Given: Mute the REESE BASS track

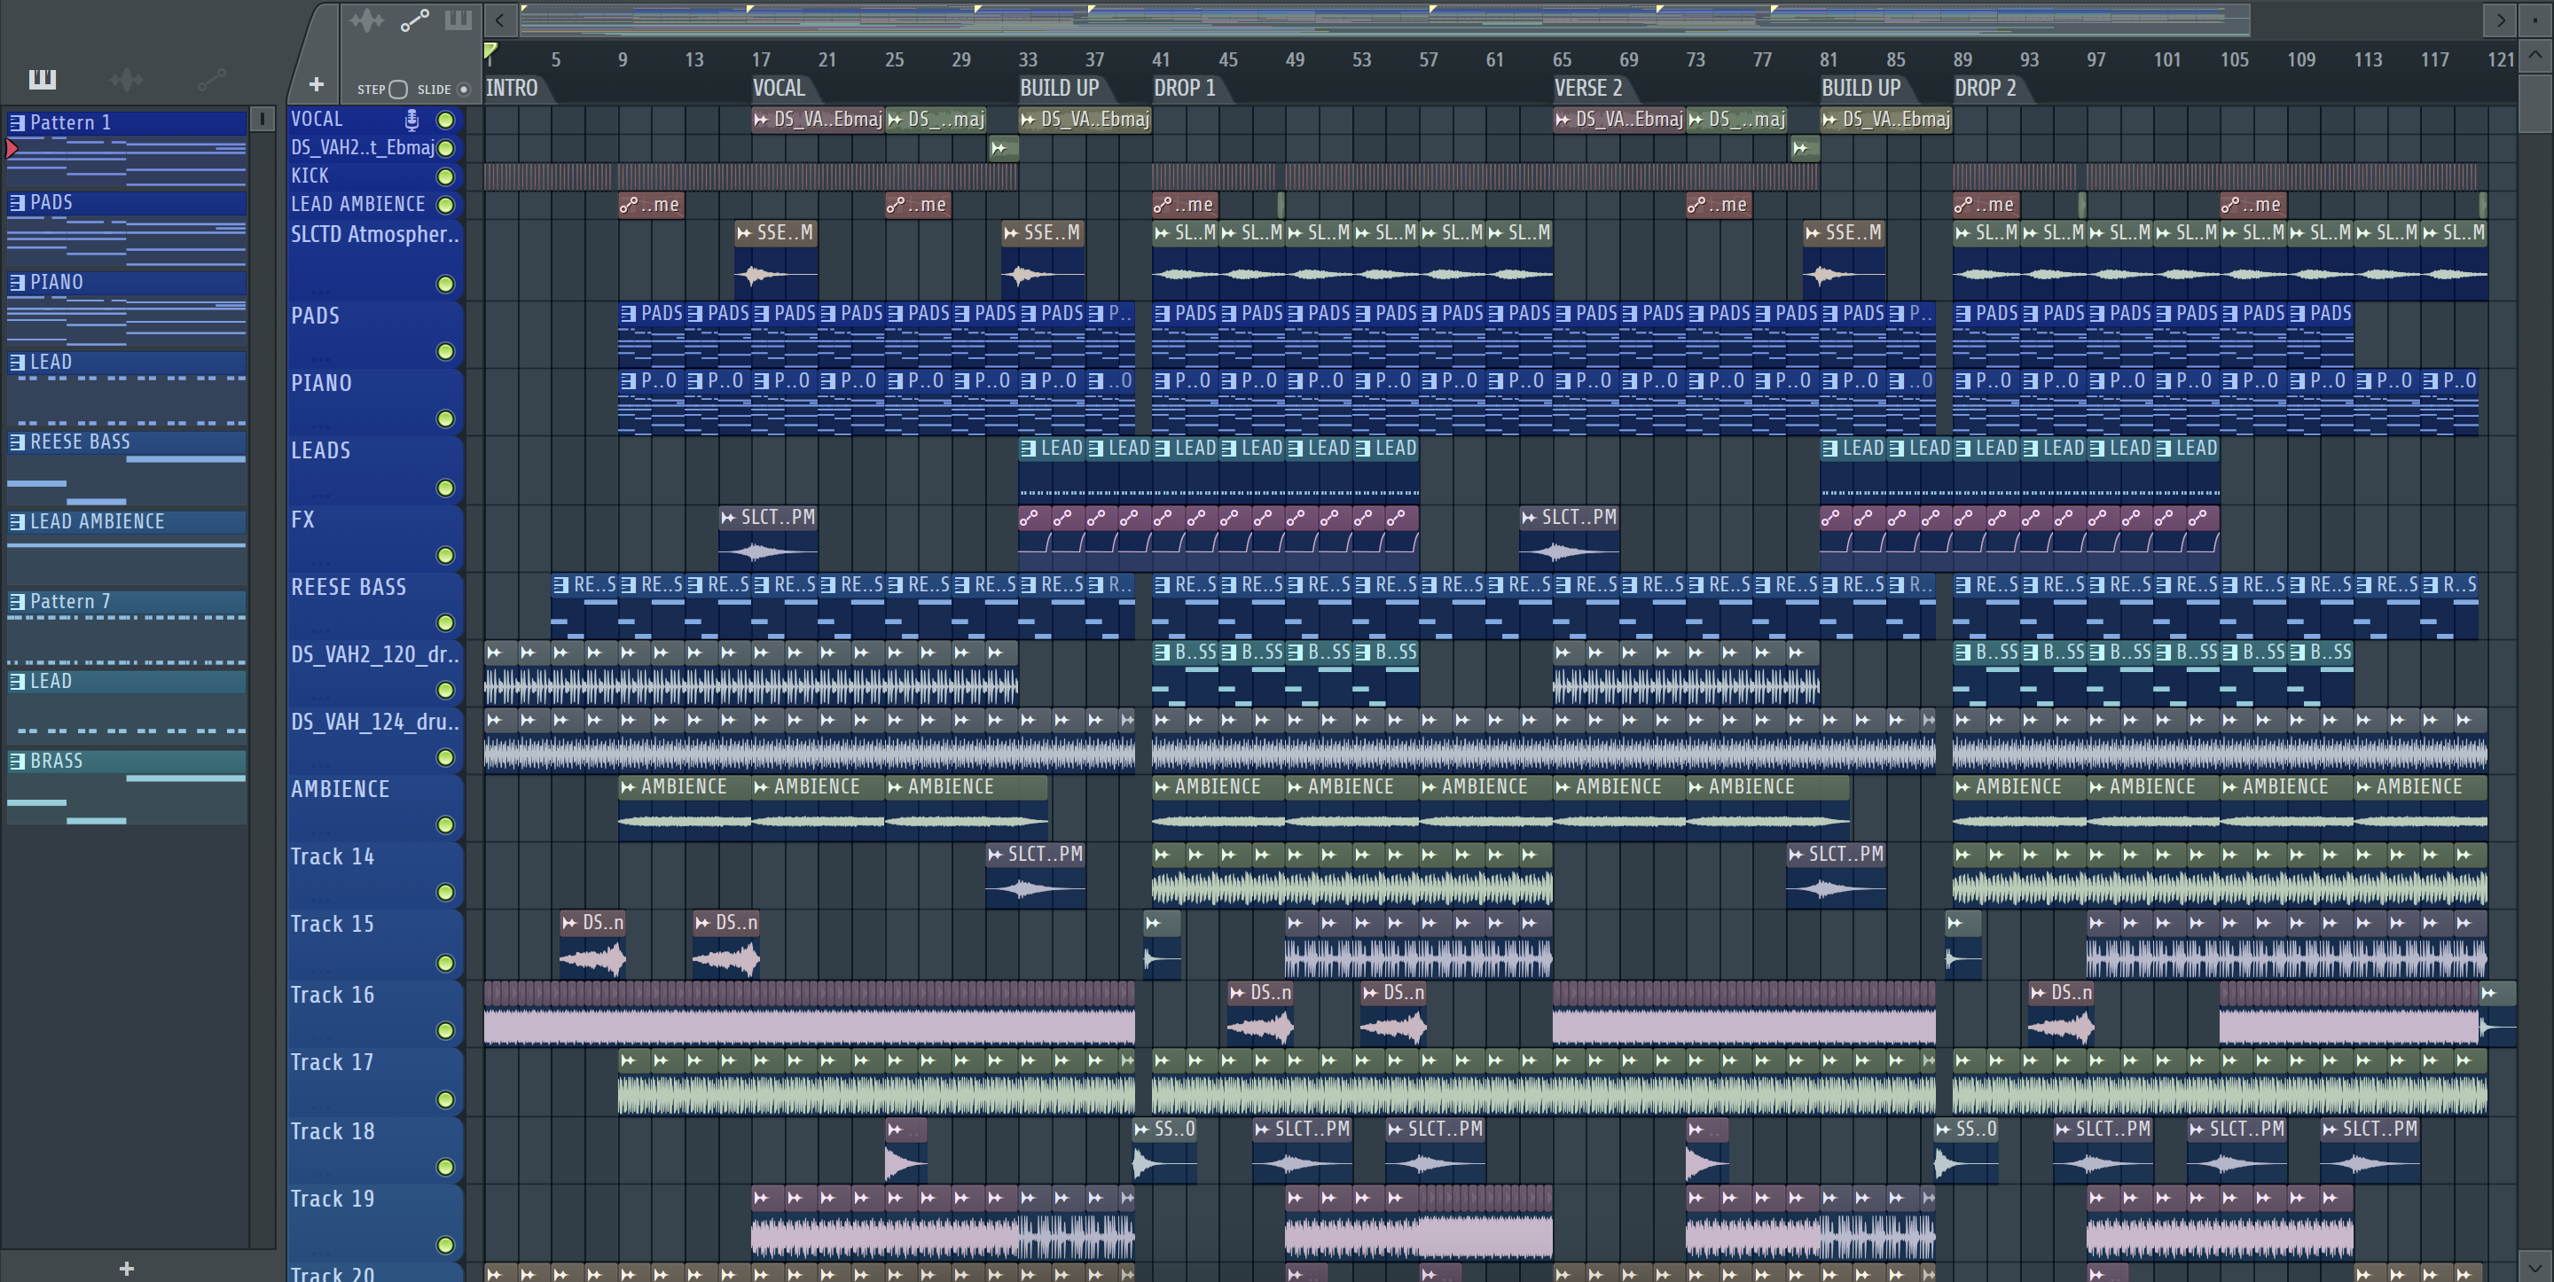Looking at the screenshot, I should (x=446, y=622).
